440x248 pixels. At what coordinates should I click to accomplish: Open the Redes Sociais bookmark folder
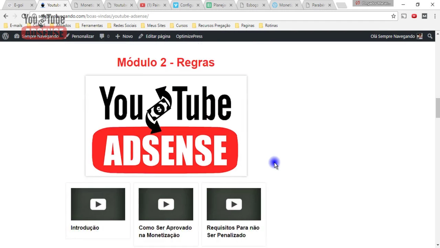point(122,25)
